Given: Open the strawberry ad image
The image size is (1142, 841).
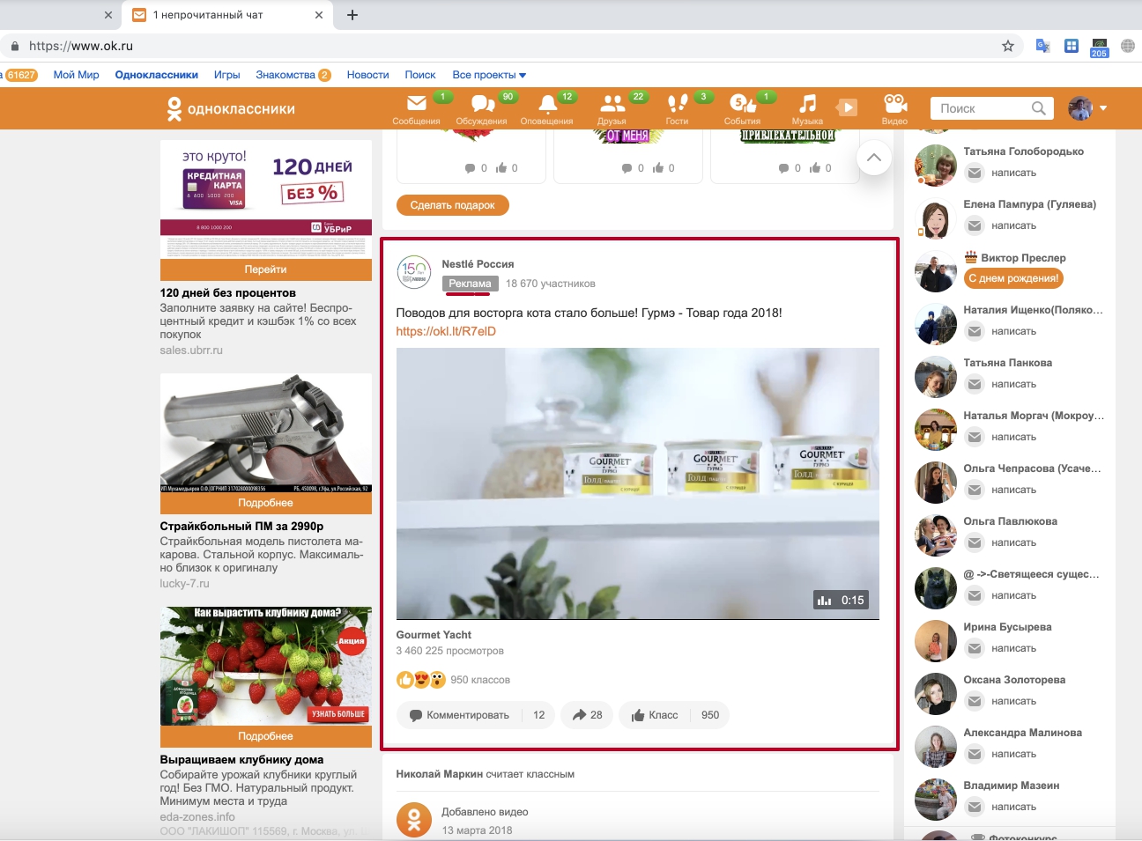Looking at the screenshot, I should tap(266, 666).
